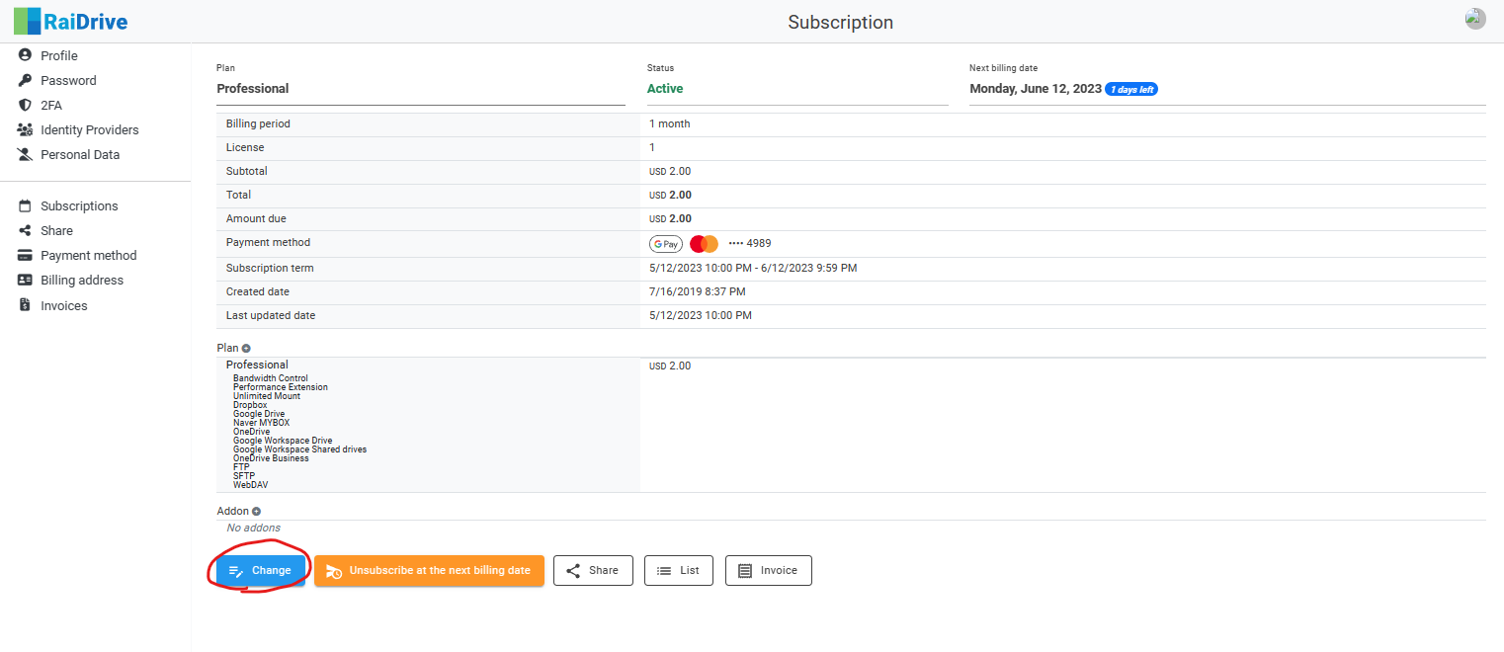Click the Subtotal amount USD 2.00
The image size is (1504, 652).
(670, 172)
